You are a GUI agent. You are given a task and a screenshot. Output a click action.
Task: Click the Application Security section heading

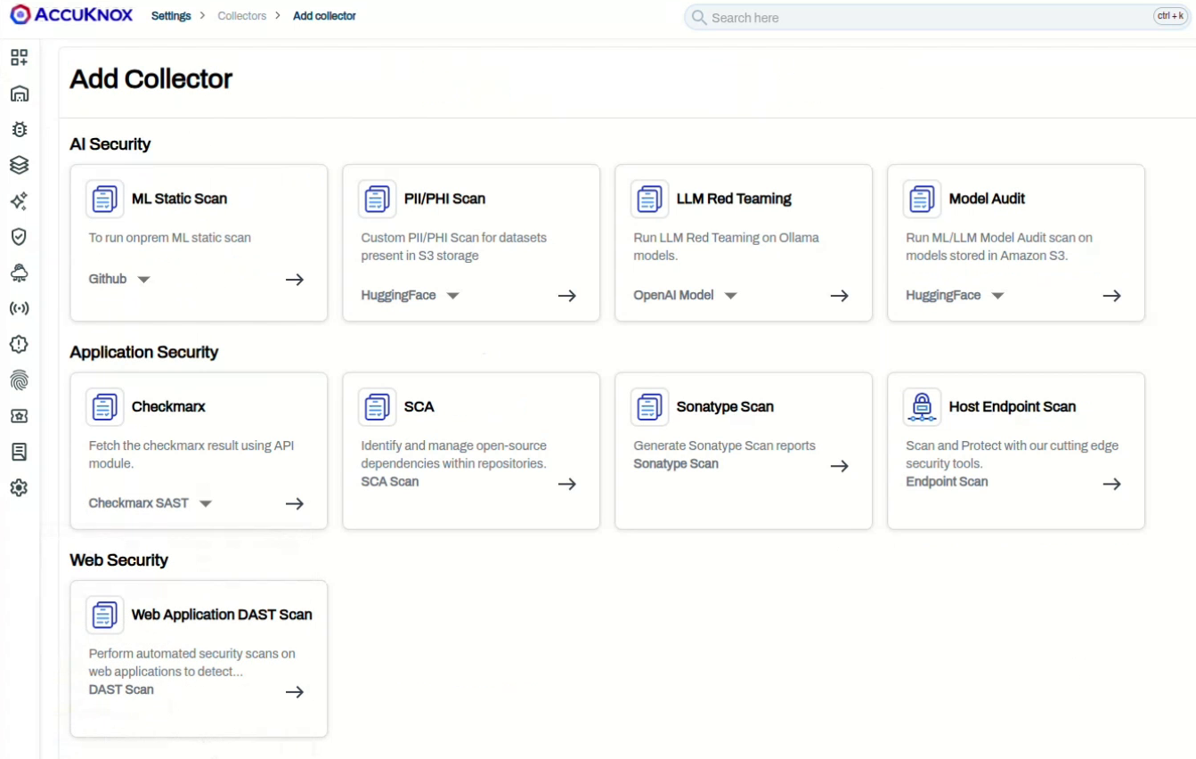(144, 352)
